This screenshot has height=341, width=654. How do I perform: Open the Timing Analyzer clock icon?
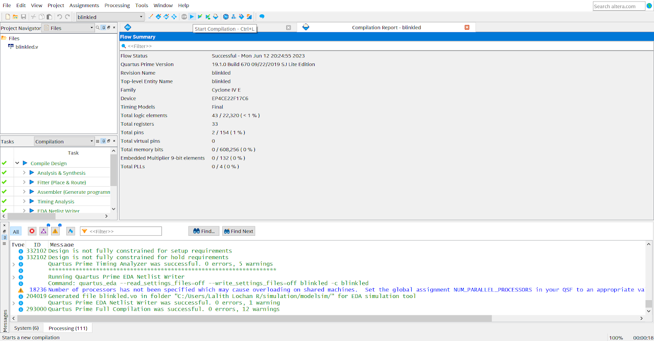click(x=226, y=17)
